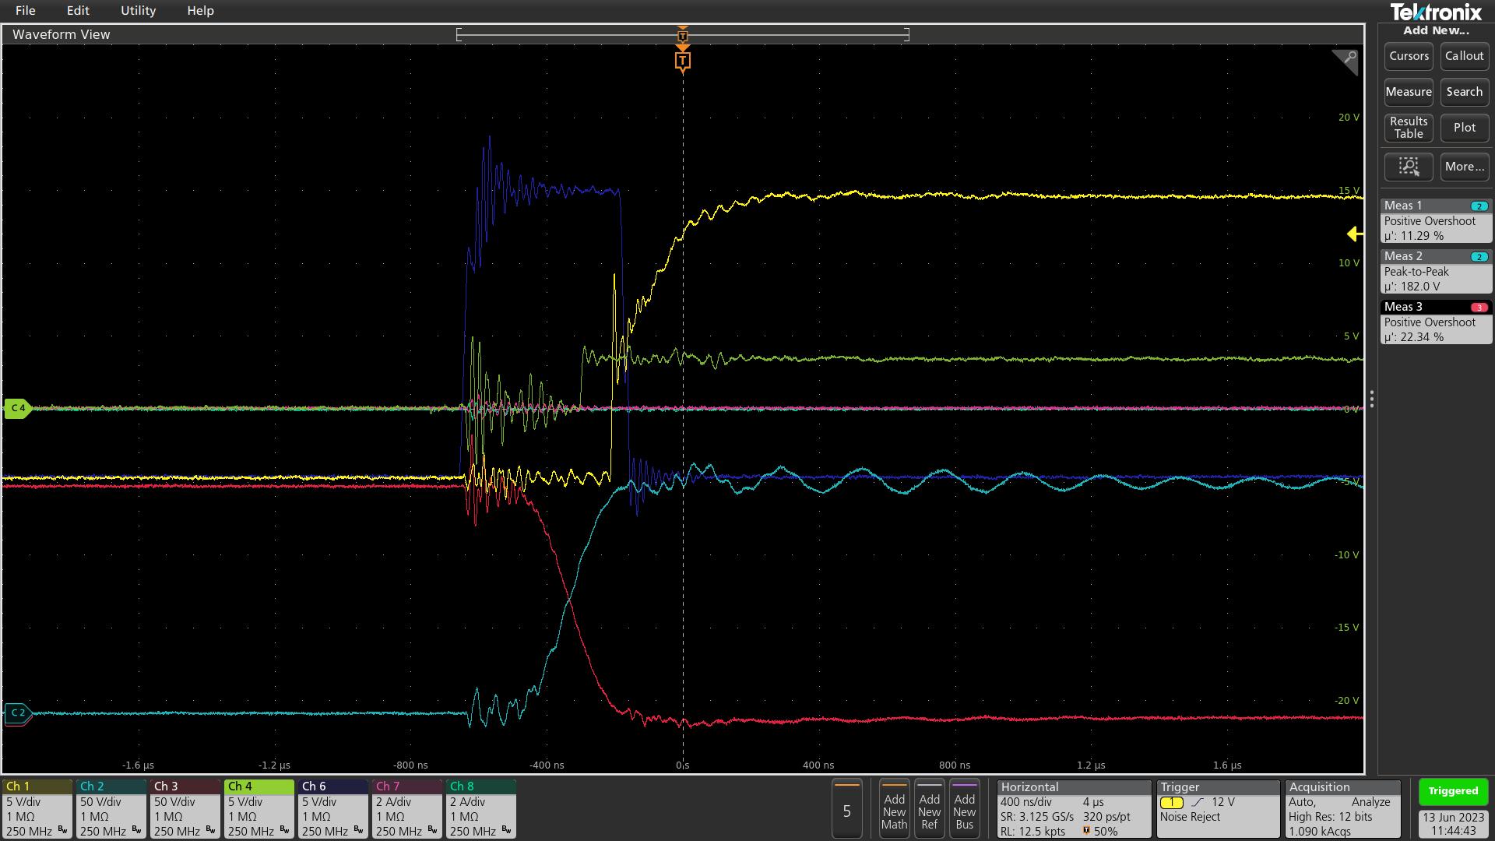Click the Tektronix logo

1437,12
